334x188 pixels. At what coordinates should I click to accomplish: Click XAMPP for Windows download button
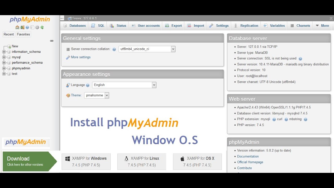click(86, 162)
